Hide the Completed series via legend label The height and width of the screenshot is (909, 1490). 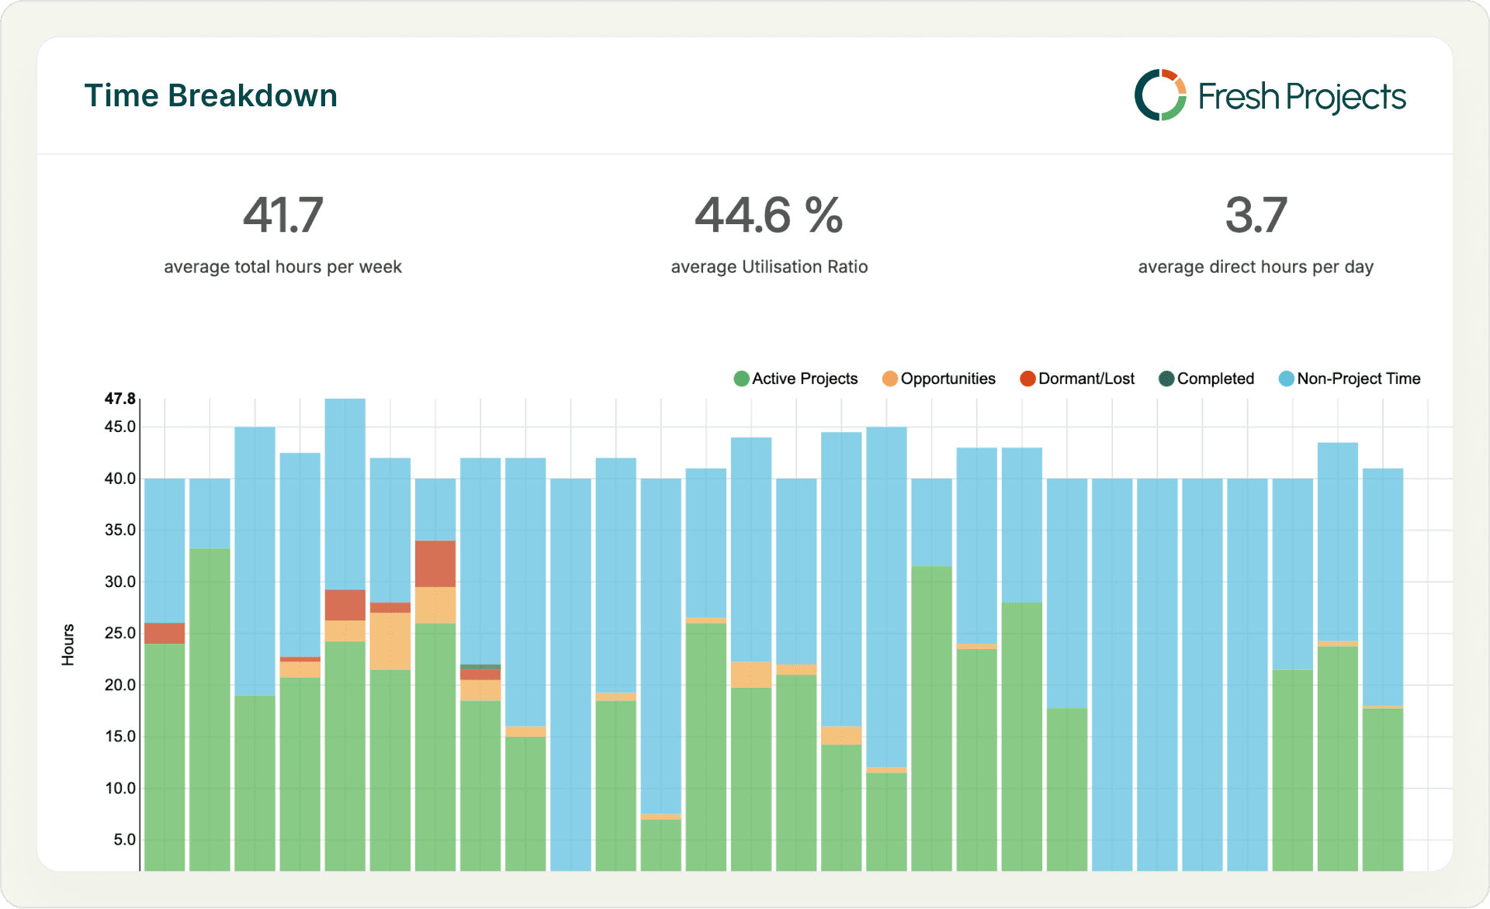(1215, 378)
